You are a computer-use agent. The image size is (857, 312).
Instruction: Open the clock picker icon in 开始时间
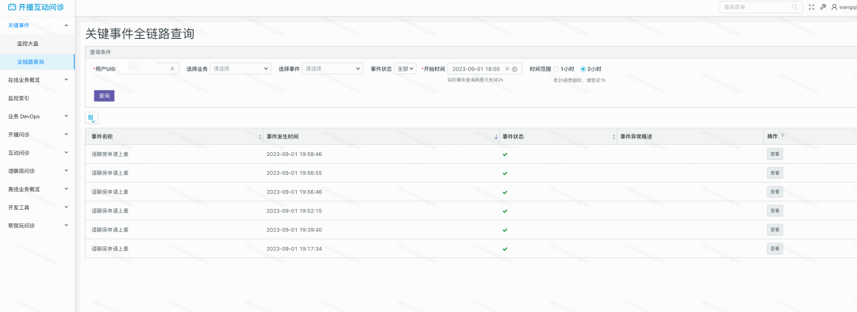pyautogui.click(x=515, y=69)
